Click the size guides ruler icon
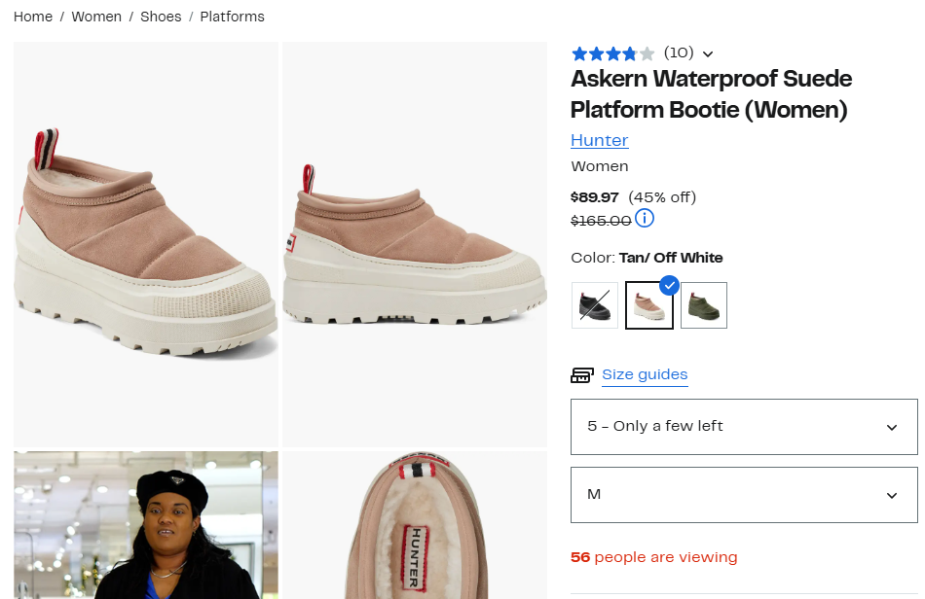Image resolution: width=925 pixels, height=599 pixels. click(582, 375)
